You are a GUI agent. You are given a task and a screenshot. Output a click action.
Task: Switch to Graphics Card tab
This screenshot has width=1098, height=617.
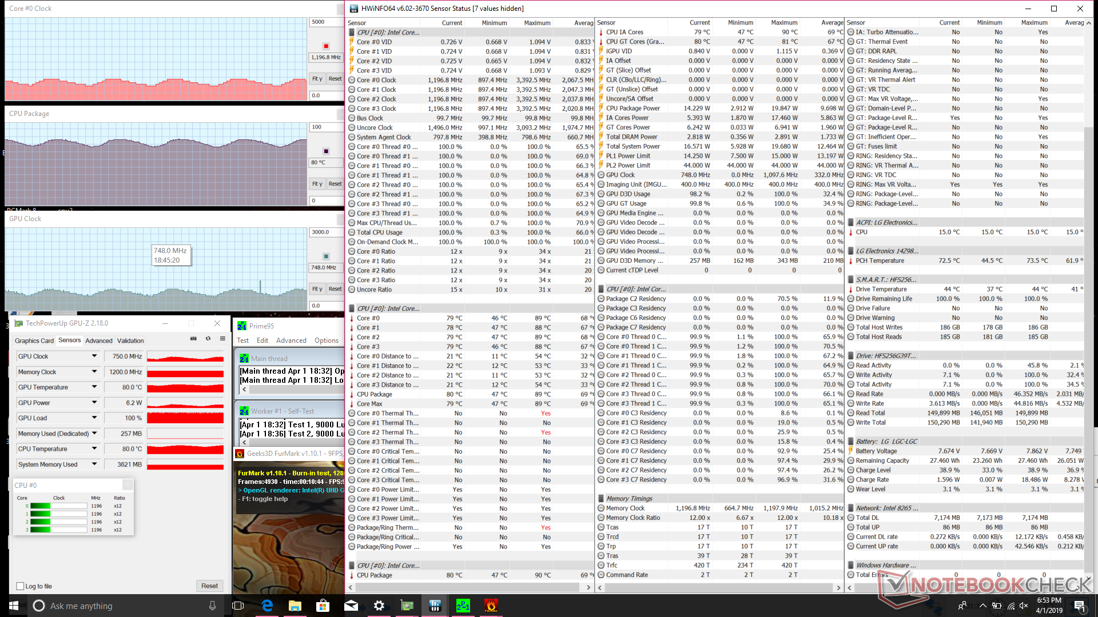tap(34, 340)
